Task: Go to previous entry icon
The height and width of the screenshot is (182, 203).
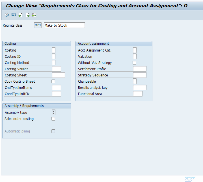Action: (x=20, y=15)
